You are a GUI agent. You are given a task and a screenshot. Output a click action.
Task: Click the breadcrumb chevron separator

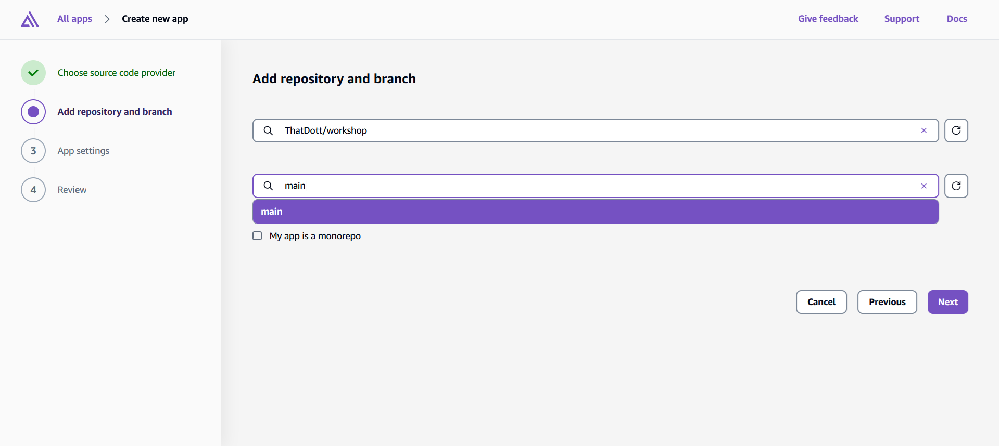pyautogui.click(x=107, y=19)
